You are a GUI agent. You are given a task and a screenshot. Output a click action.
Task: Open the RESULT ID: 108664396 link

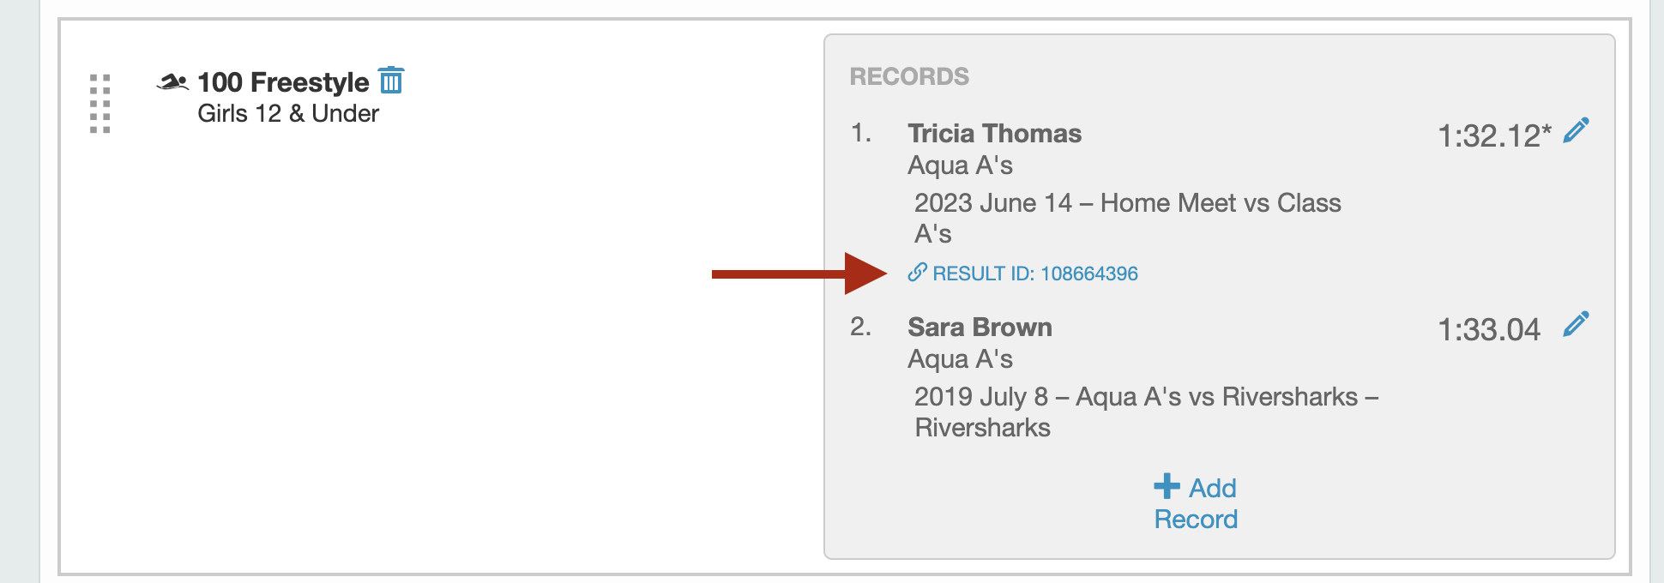tap(1035, 273)
